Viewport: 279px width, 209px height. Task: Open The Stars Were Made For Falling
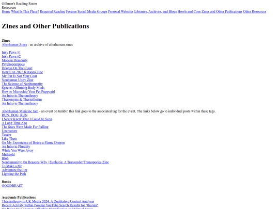25,127
